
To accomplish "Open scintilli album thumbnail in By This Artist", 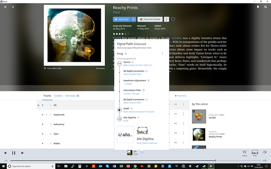I will pyautogui.click(x=199, y=116).
